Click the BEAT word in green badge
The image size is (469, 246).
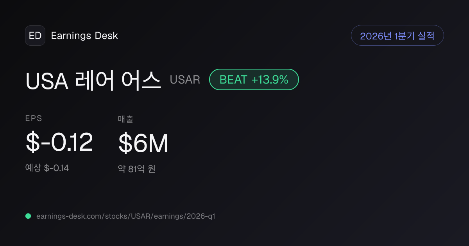pyautogui.click(x=233, y=80)
